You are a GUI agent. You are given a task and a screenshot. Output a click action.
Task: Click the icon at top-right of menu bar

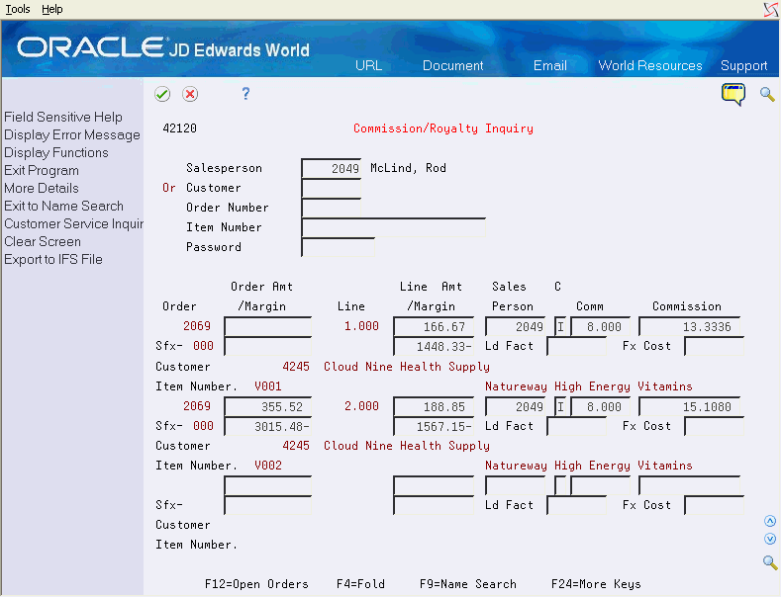pyautogui.click(x=771, y=10)
